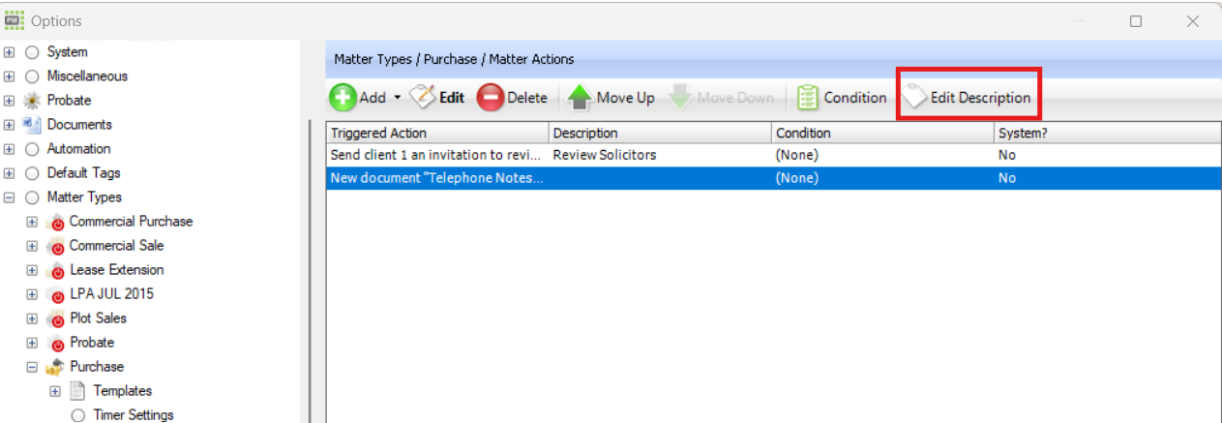
Task: Click the Edit button label
Action: pos(452,98)
